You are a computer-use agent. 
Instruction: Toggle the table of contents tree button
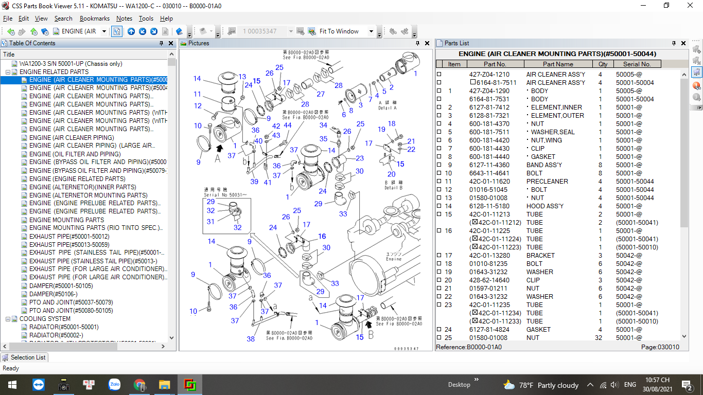click(x=117, y=31)
